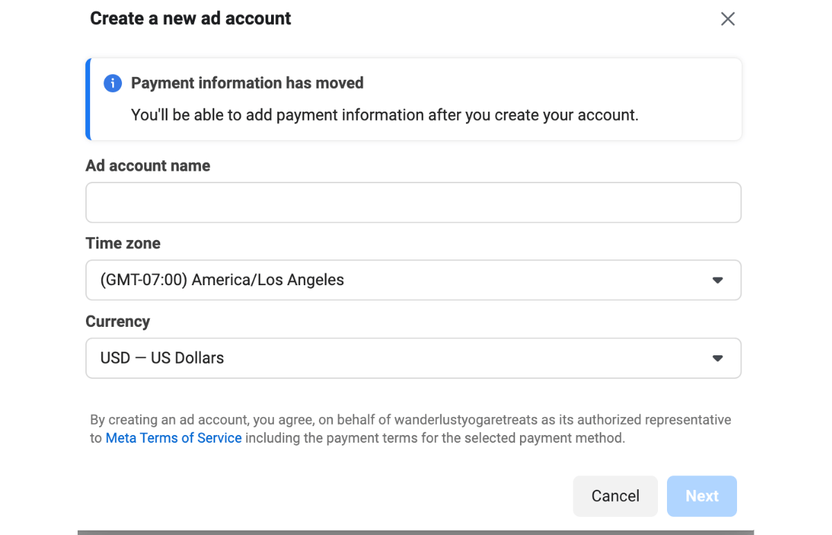This screenshot has height=535, width=832.
Task: Expand the Currency dropdown arrow
Action: [x=718, y=358]
